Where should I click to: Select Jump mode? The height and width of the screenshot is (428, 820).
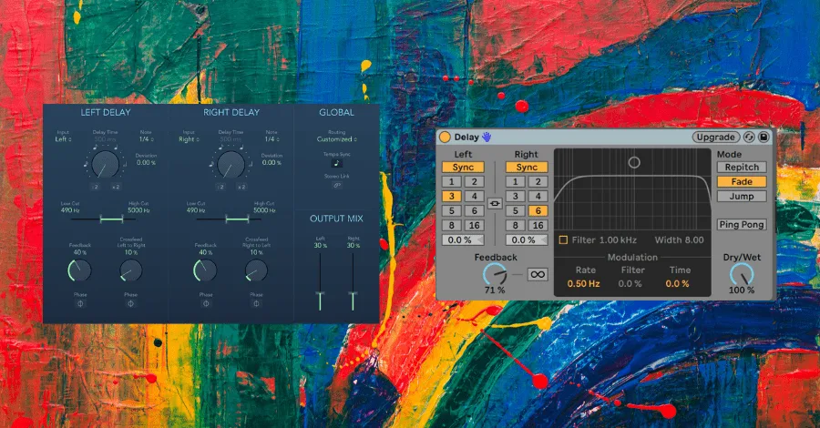[x=742, y=197]
